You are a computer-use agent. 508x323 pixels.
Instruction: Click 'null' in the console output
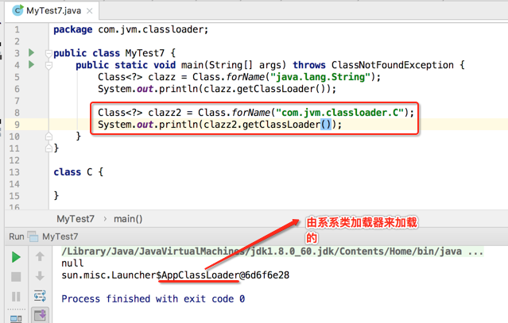point(72,263)
